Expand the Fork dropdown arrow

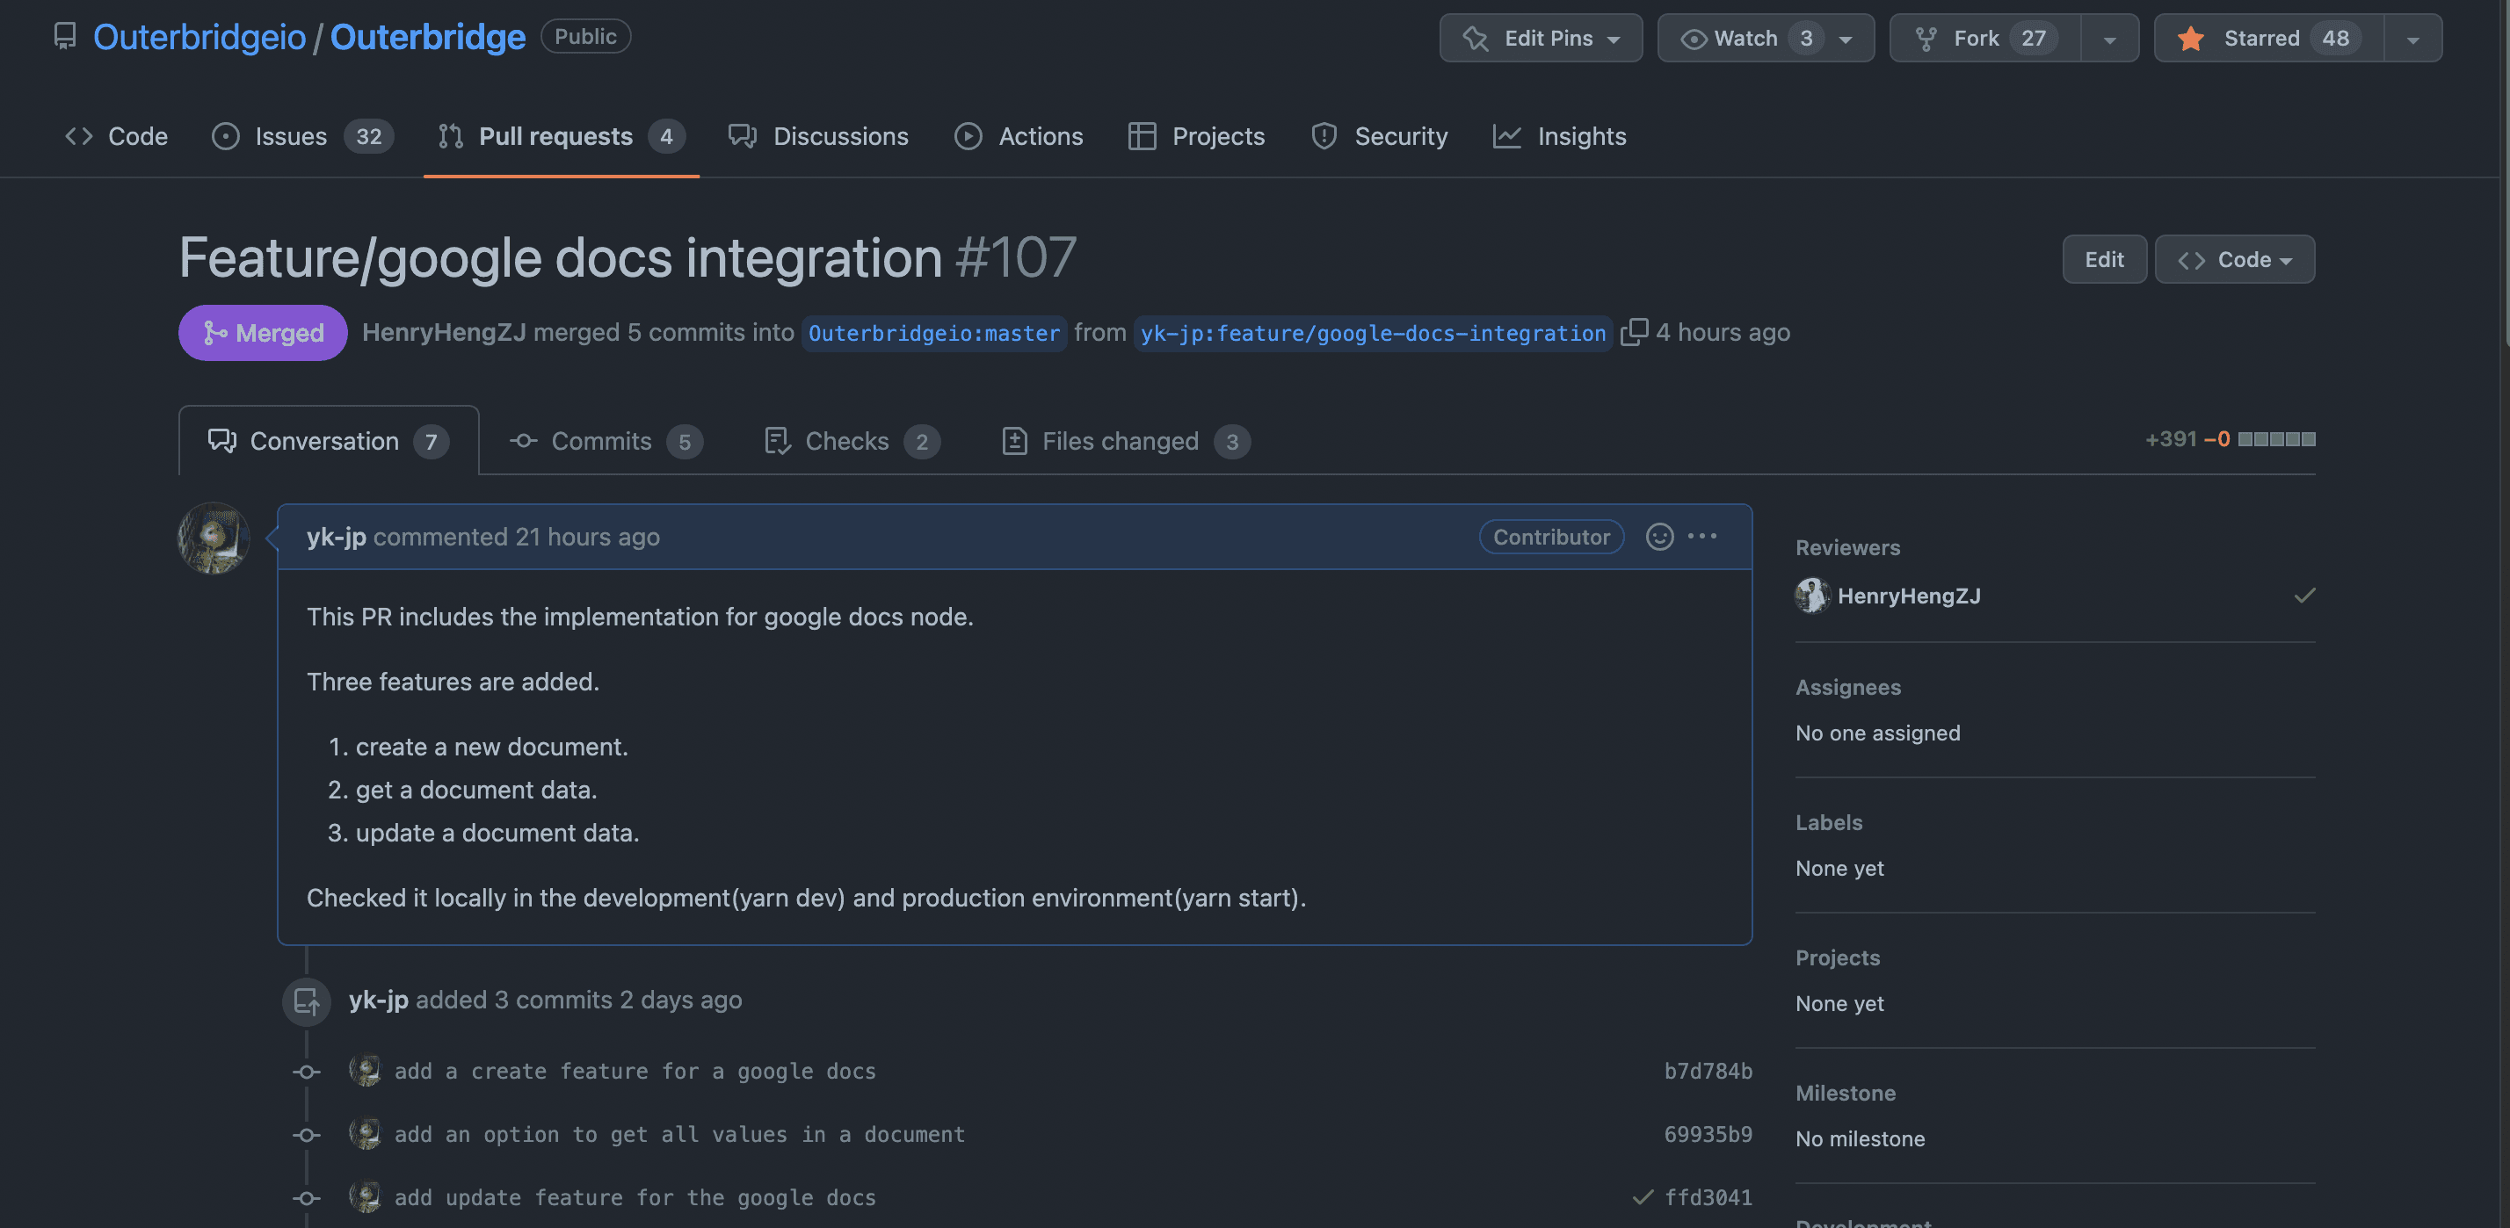pos(2109,39)
